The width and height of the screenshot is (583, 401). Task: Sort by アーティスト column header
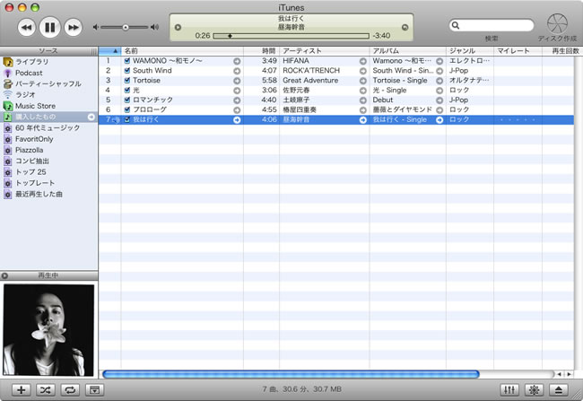point(324,51)
